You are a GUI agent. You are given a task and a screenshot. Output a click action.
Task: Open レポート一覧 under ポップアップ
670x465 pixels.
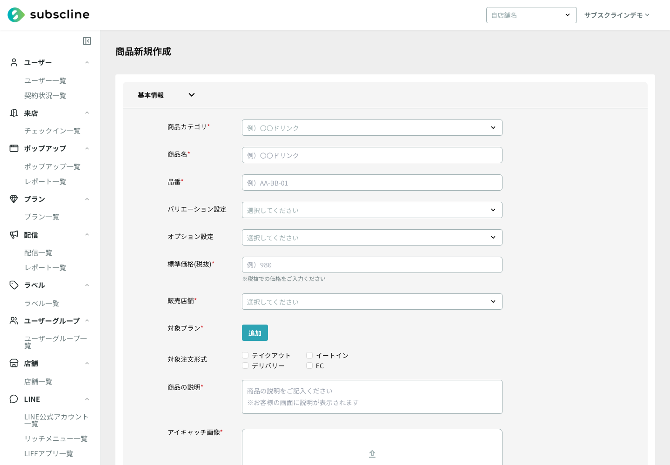45,181
